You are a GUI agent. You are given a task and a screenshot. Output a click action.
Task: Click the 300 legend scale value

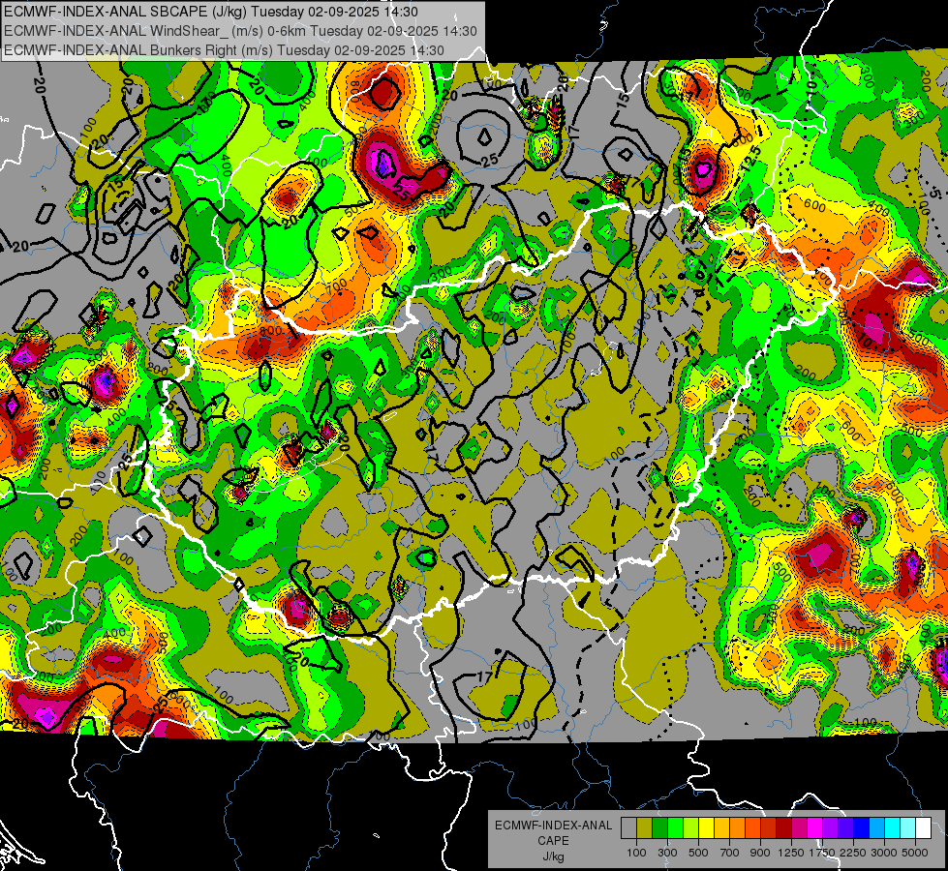click(x=667, y=853)
